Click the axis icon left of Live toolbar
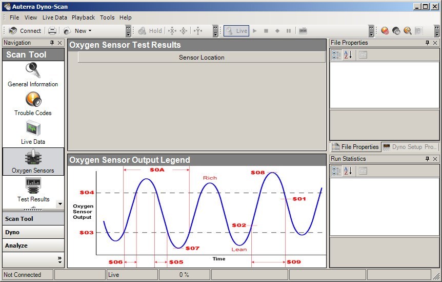Viewport: 442px width, 282px height. 198,31
